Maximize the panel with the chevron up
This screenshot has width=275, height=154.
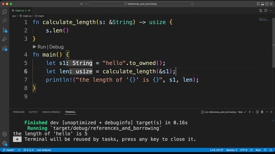click(x=267, y=112)
